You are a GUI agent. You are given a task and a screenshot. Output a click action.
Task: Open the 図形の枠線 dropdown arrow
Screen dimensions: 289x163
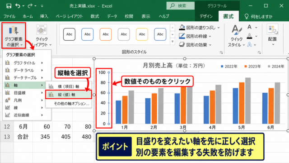pos(210,36)
